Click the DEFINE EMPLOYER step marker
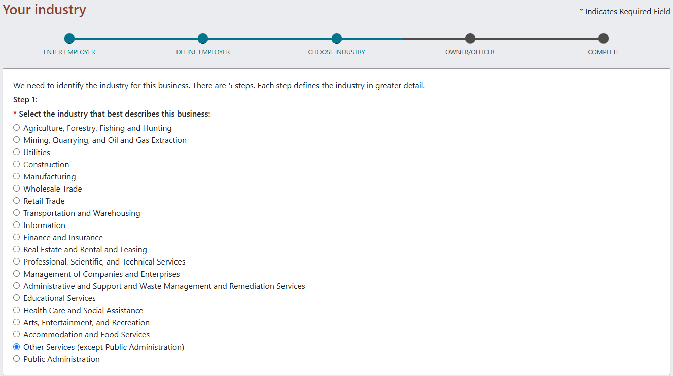Image resolution: width=673 pixels, height=376 pixels. (203, 39)
